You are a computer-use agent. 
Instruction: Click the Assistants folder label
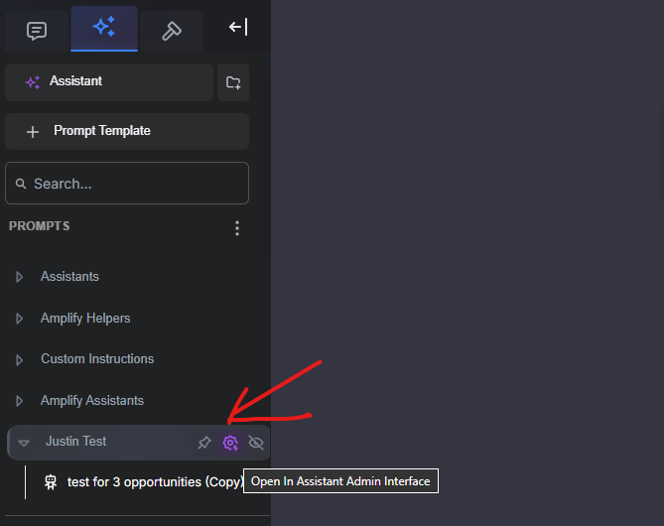click(x=69, y=277)
